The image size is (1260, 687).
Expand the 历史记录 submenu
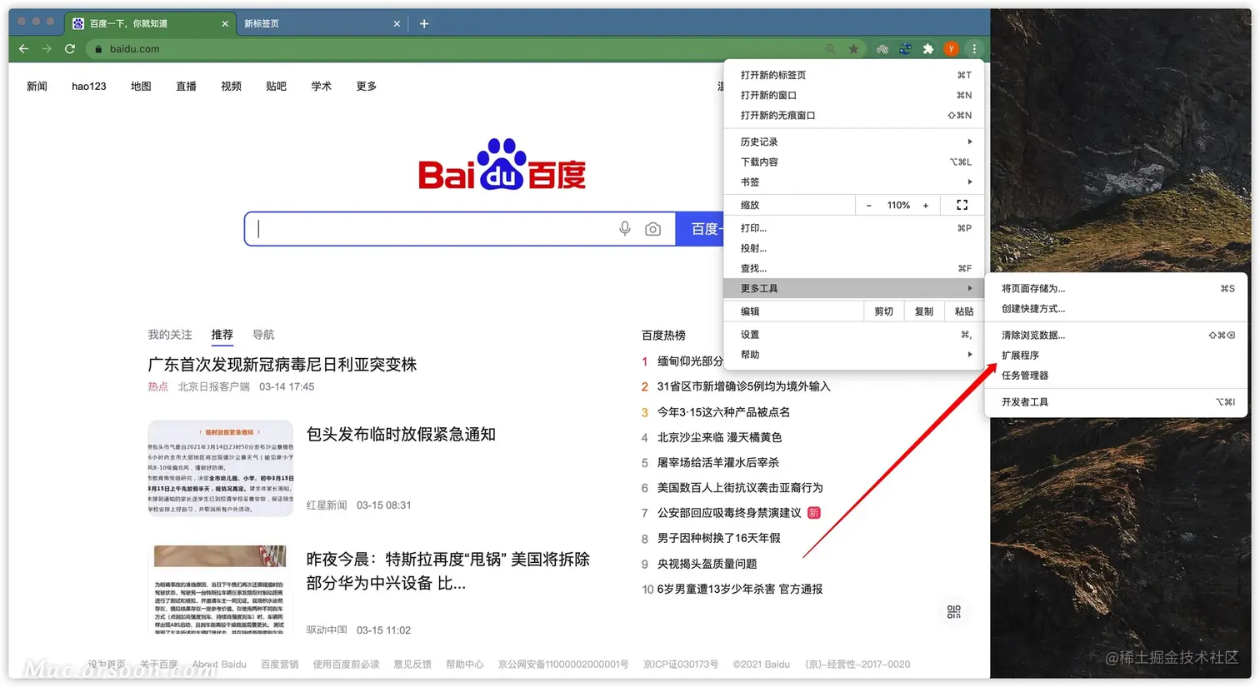pyautogui.click(x=856, y=142)
